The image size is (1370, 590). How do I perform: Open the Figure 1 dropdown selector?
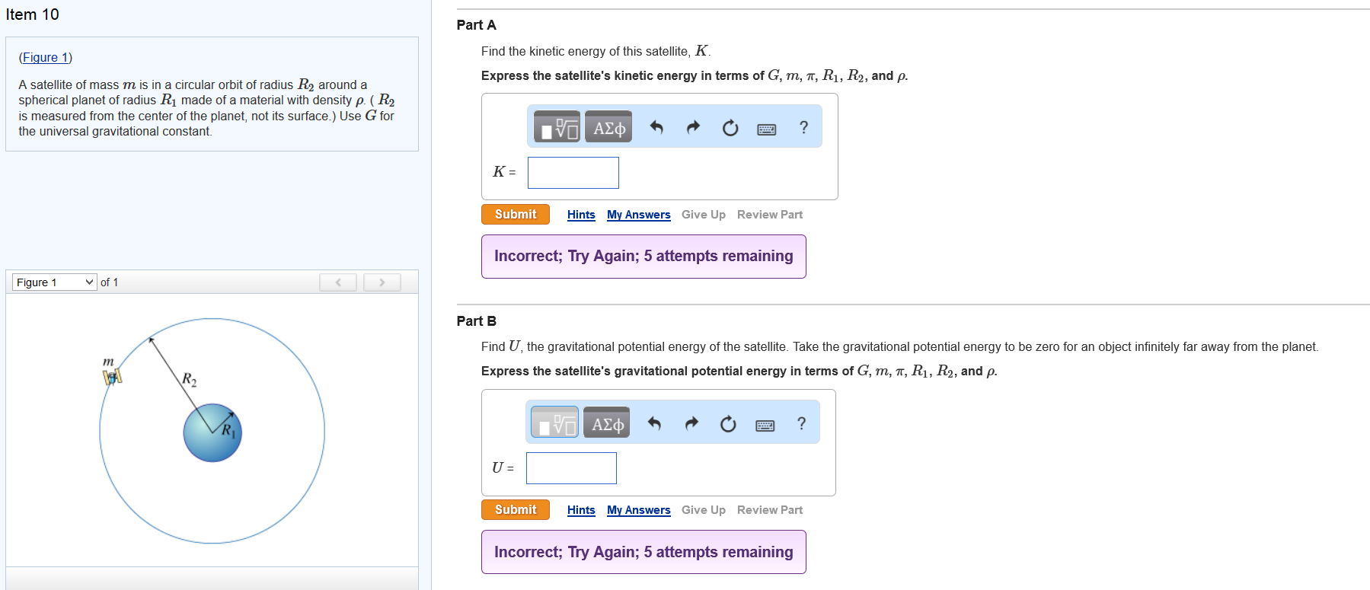(x=54, y=282)
